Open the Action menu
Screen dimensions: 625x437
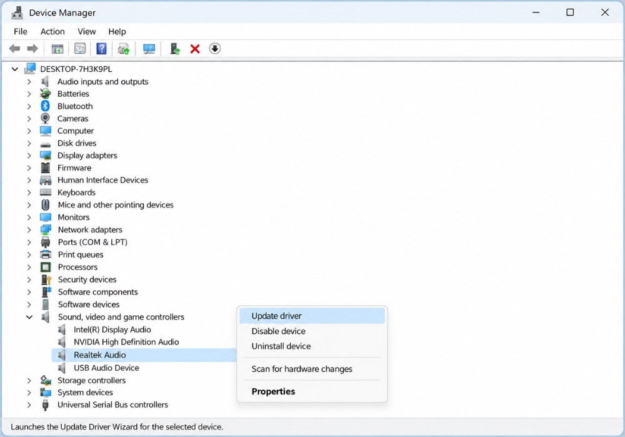(x=52, y=31)
